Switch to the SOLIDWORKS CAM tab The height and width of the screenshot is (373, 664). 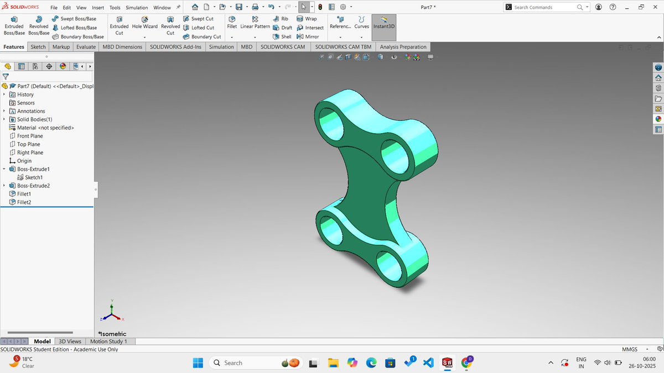(283, 47)
